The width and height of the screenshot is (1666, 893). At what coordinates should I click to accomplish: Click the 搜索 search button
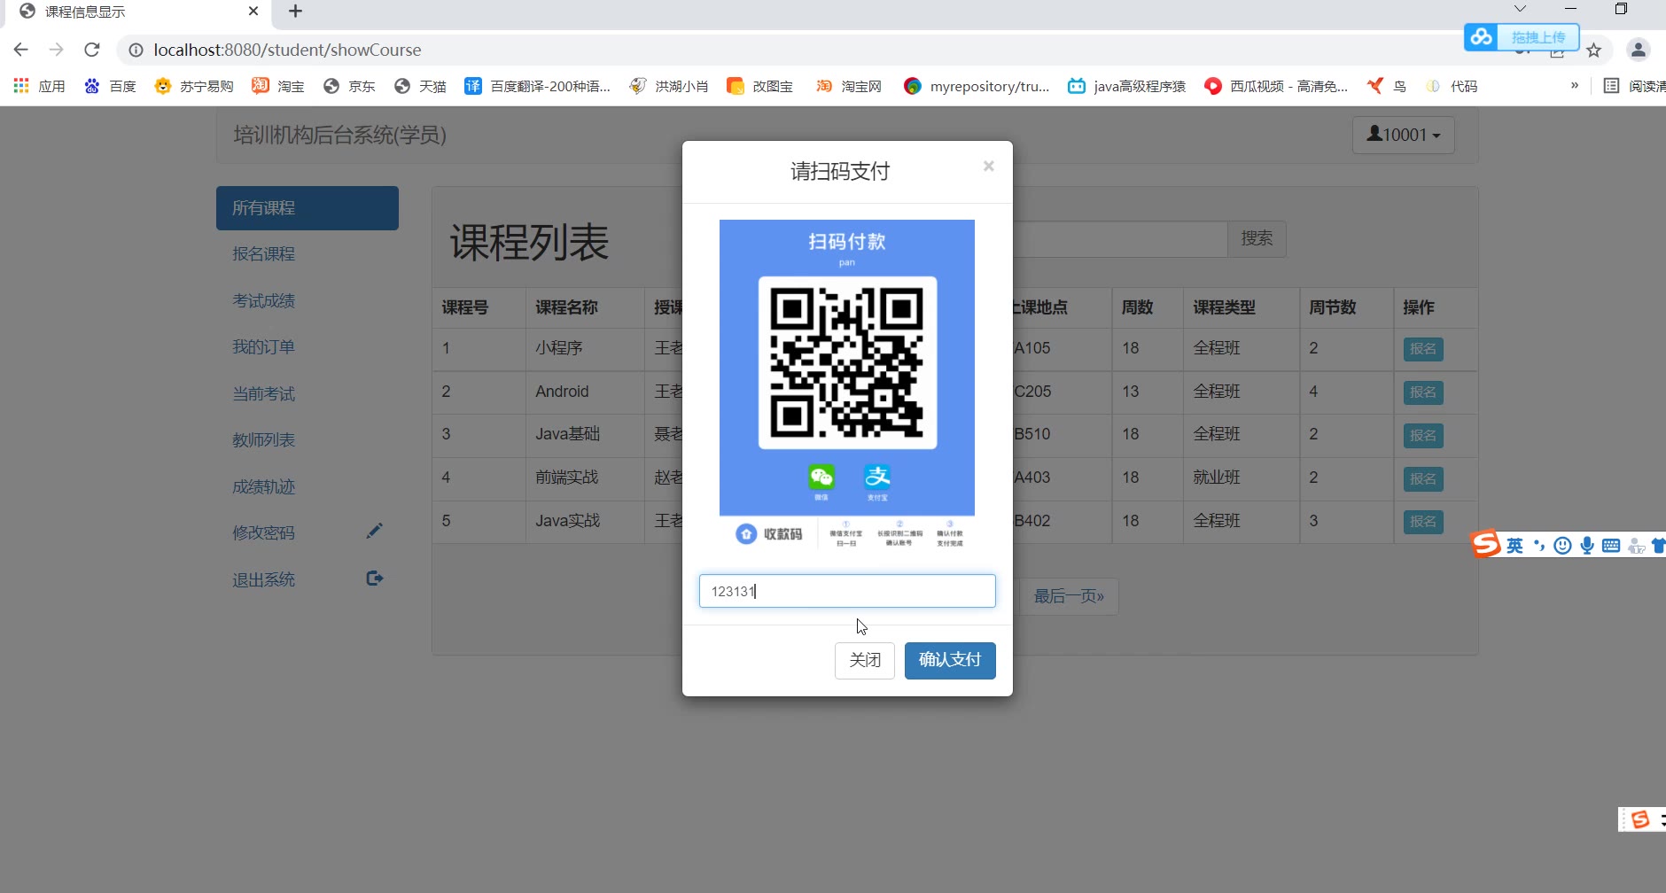(1257, 238)
